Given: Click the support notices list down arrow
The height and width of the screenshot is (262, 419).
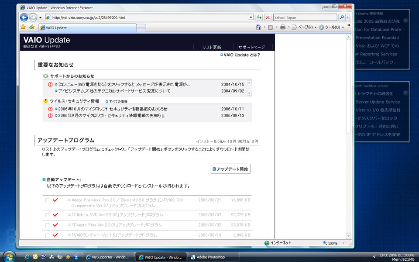Looking at the screenshot, I should tap(249, 93).
